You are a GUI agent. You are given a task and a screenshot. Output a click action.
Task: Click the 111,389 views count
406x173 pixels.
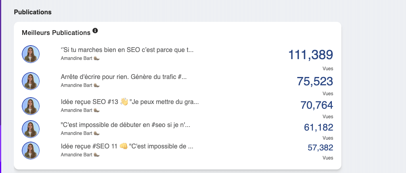pos(310,55)
